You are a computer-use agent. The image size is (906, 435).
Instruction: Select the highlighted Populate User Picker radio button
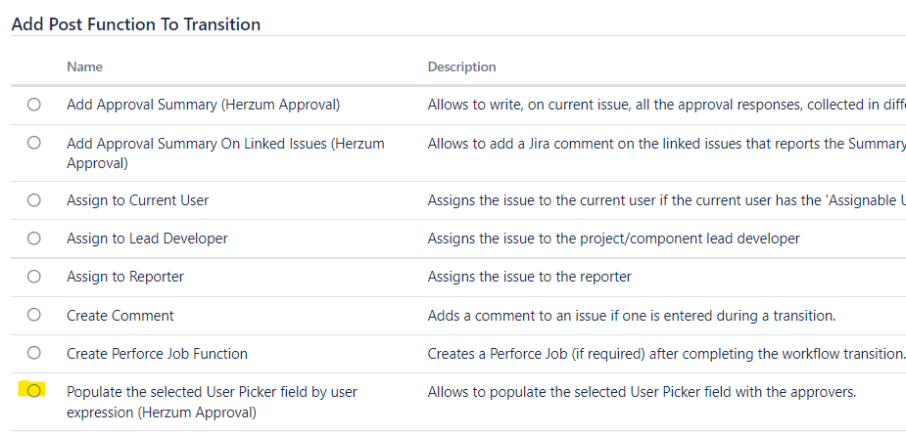pyautogui.click(x=34, y=391)
